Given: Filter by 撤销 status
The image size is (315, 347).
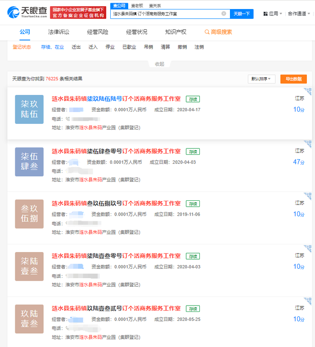Looking at the screenshot, I should (182, 47).
